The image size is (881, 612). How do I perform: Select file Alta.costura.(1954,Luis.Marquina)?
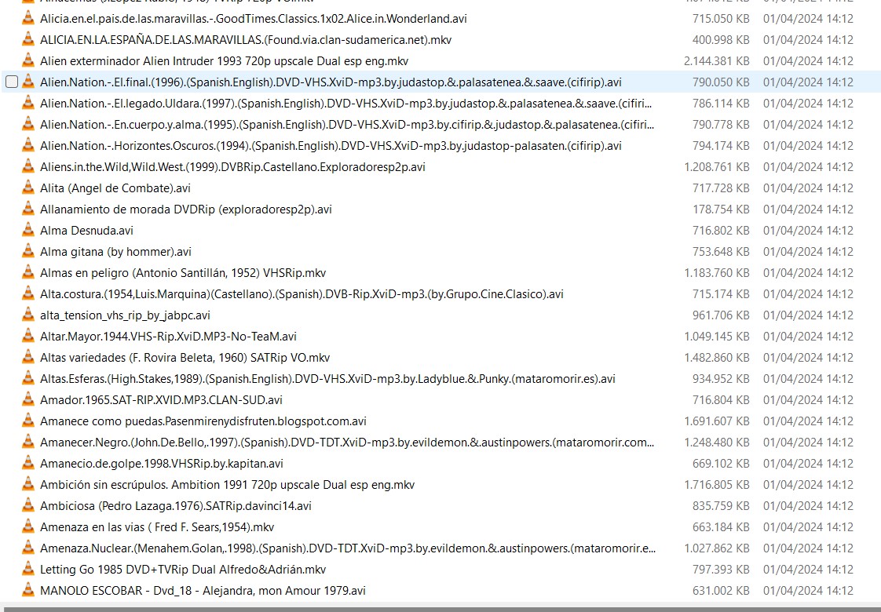(302, 294)
